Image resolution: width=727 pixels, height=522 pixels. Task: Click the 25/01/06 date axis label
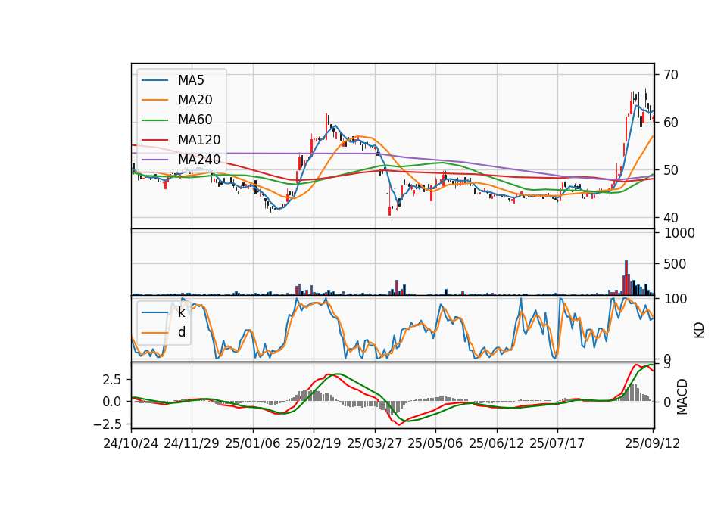(x=253, y=443)
